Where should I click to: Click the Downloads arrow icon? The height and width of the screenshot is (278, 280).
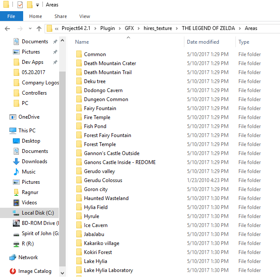[x=16, y=161]
